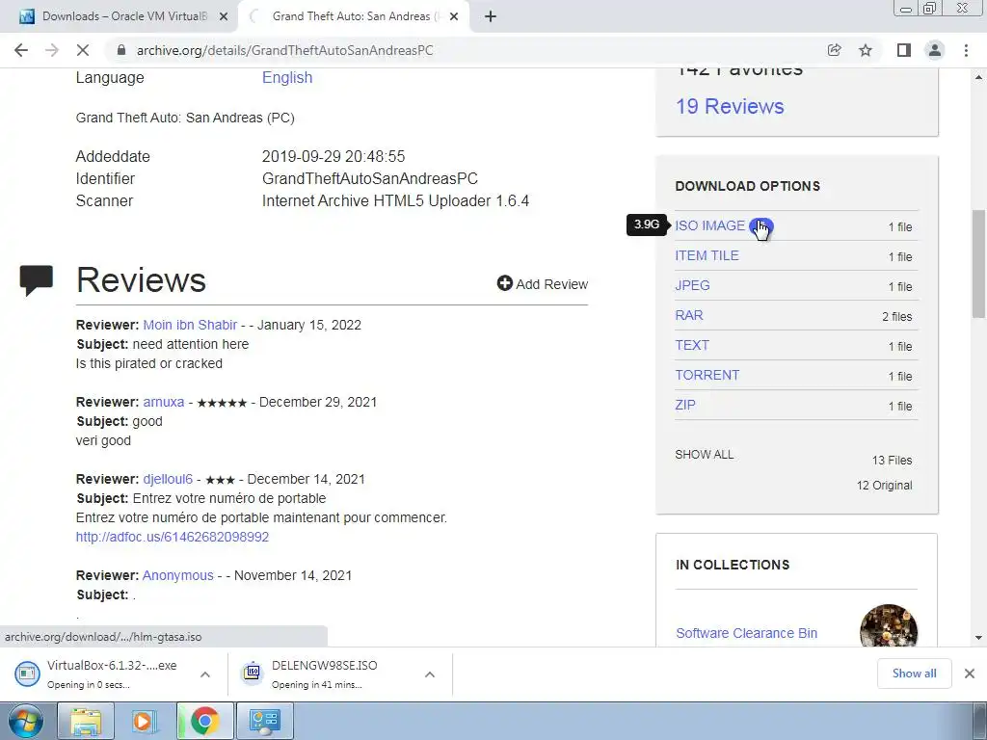
Task: Switch to the Downloads Oracle VM VirtualBox tab
Action: (119, 16)
